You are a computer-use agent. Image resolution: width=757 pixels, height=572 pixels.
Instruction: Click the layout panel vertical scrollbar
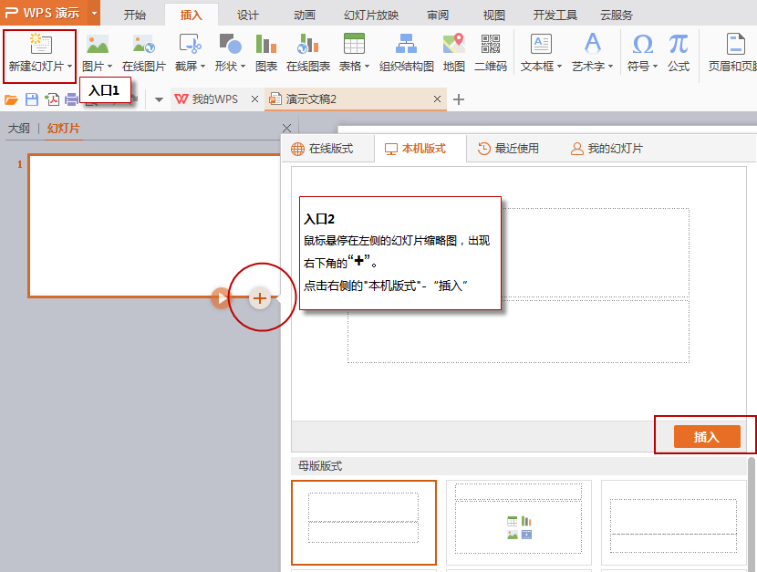[752, 515]
